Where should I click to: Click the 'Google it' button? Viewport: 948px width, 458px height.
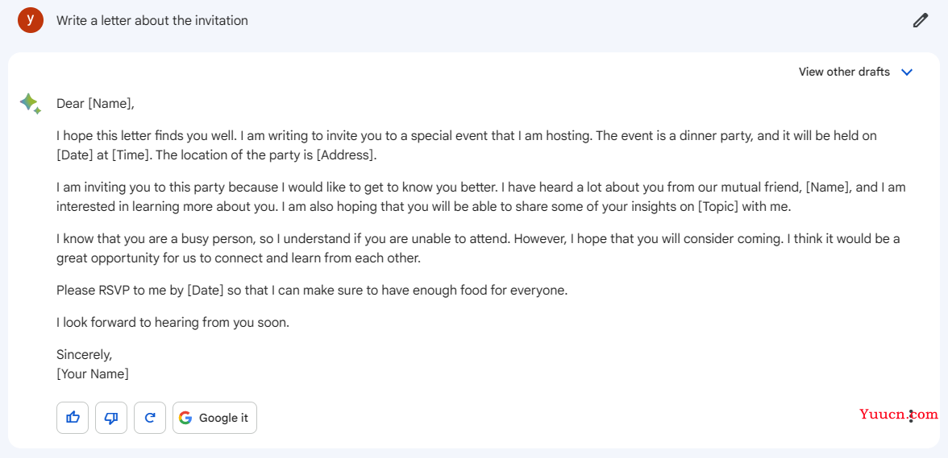pos(214,418)
